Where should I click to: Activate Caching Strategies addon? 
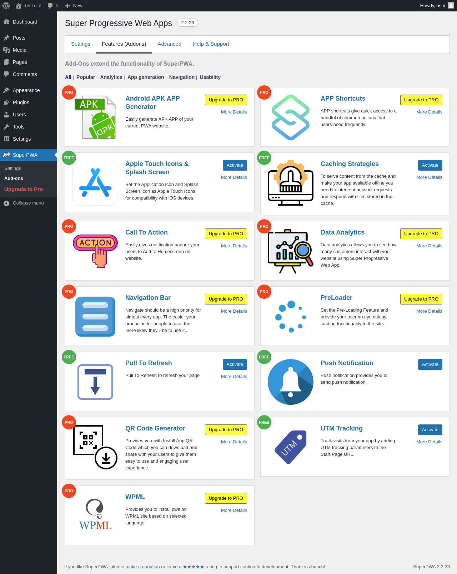pos(430,165)
